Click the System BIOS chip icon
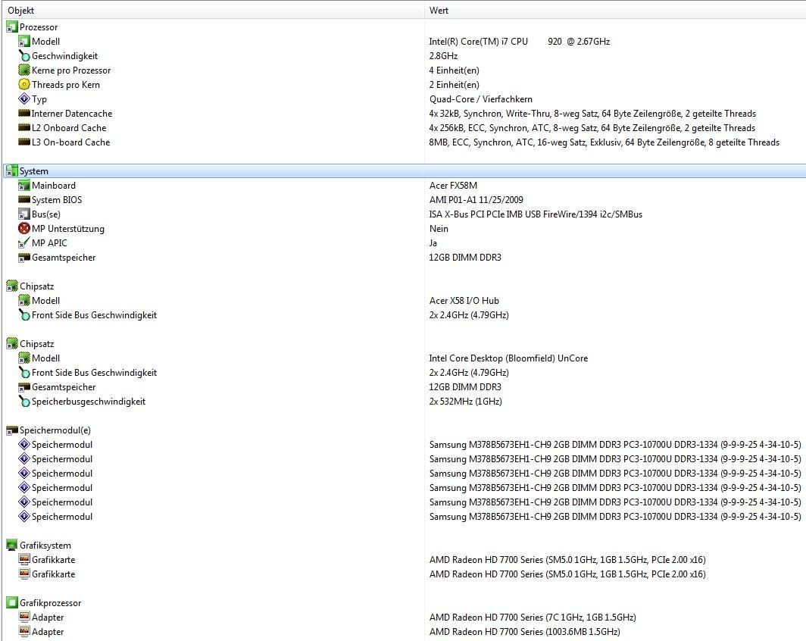Viewport: 806px width, 641px height. (24, 199)
